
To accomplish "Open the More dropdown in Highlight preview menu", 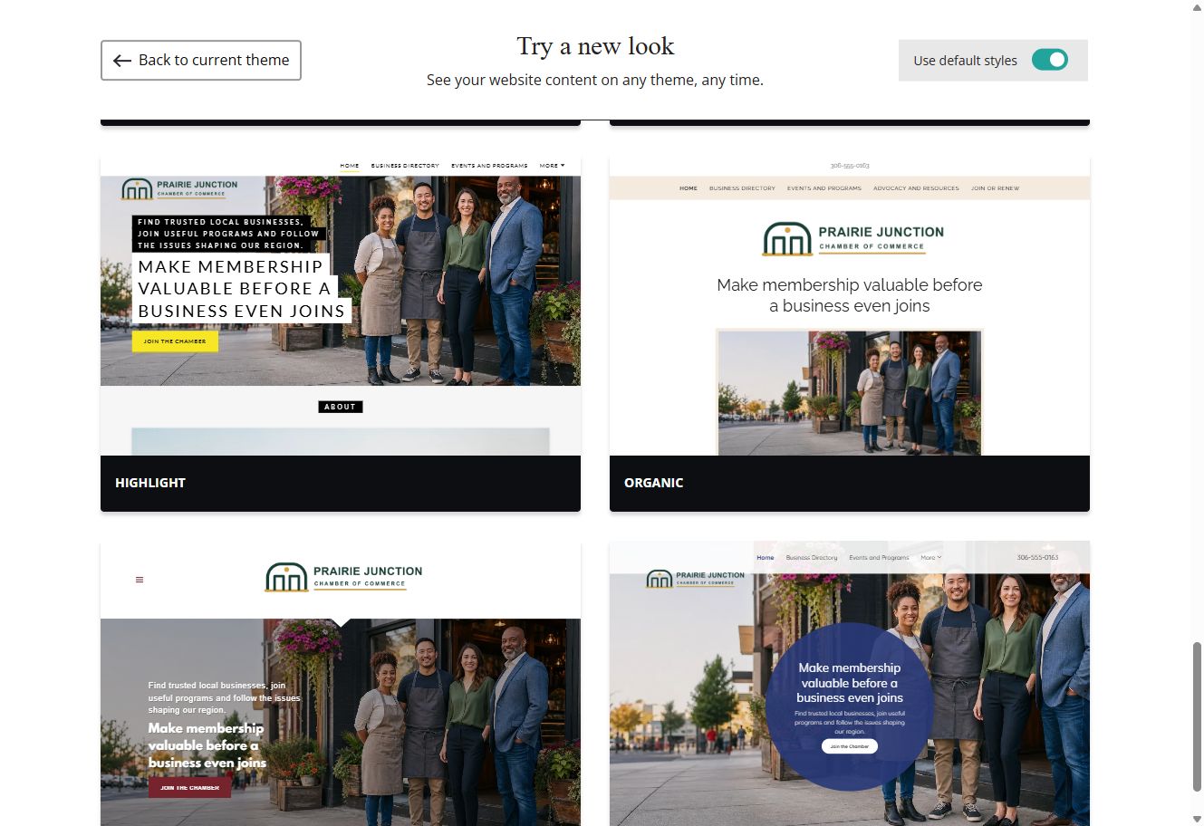I will click(552, 166).
